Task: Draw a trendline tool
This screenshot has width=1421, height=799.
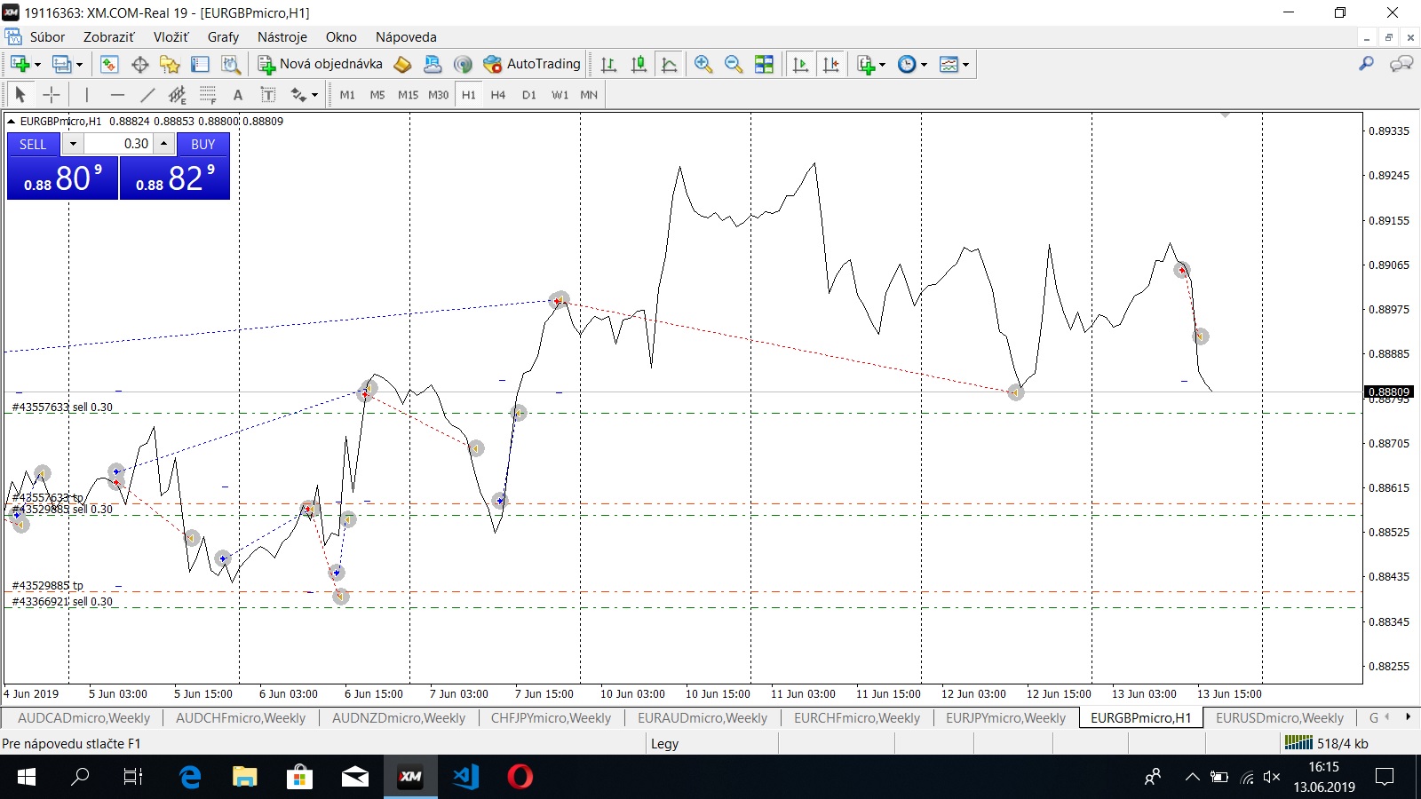Action: pyautogui.click(x=147, y=94)
